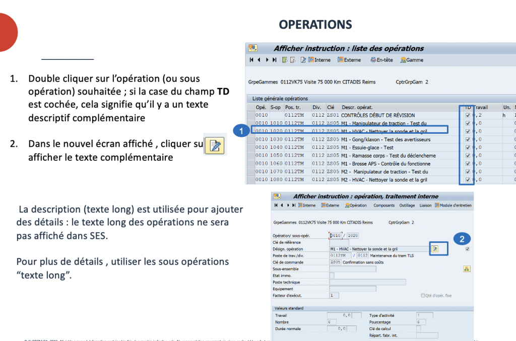This screenshot has width=516, height=341.
Task: Toggle the checkbox right of the Désign. opération line
Action: (x=468, y=248)
